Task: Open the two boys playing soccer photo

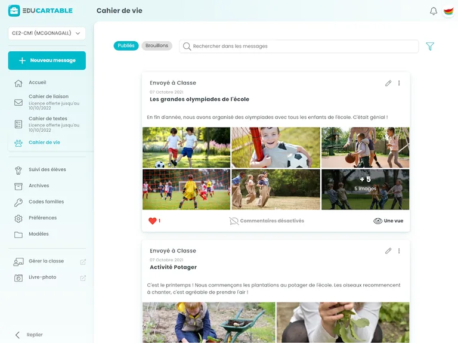Action: click(186, 147)
